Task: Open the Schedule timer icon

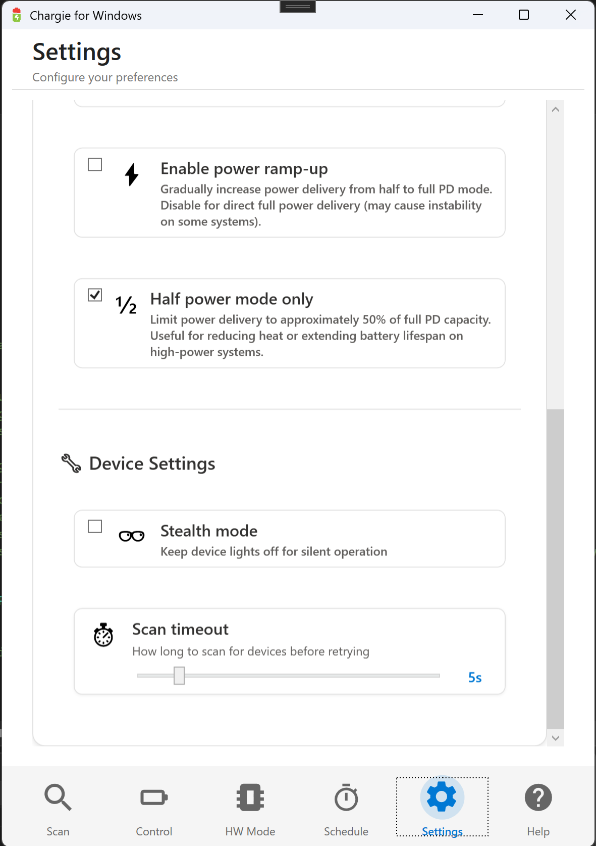Action: point(345,797)
